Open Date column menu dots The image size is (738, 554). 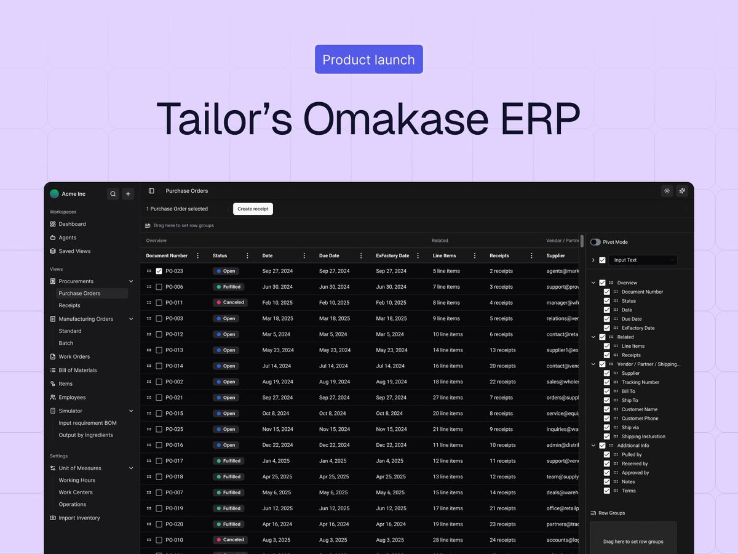304,255
